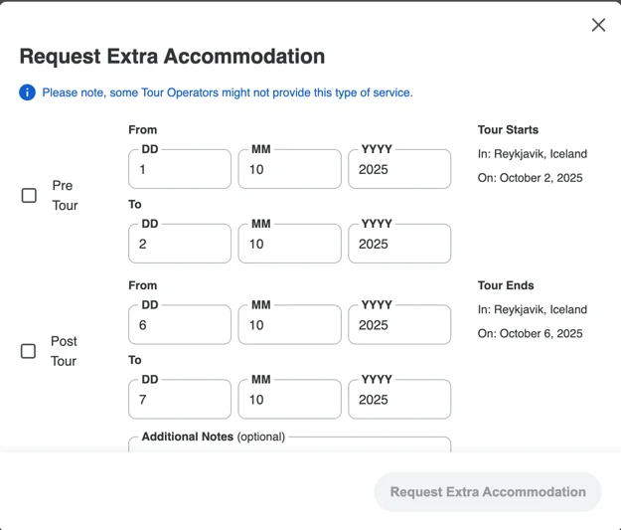Click the Request Extra Accommodation button
This screenshot has height=530, width=621.
[x=488, y=492]
